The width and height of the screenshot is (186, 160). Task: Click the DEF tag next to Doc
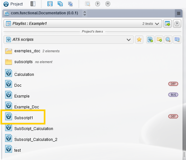click(x=173, y=84)
